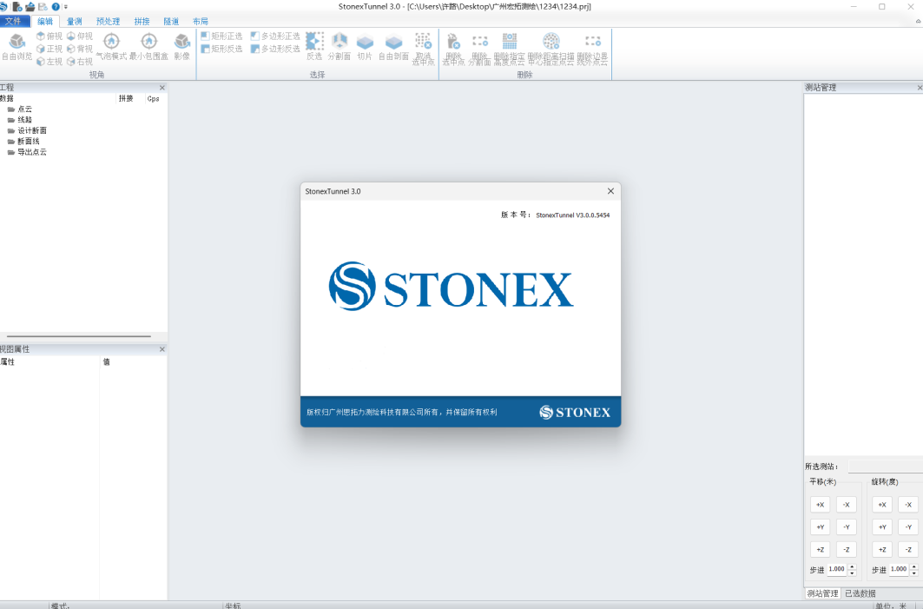Screen dimensions: 923x609
Task: Open the 已选数据 tab at bottom right
Action: [860, 593]
